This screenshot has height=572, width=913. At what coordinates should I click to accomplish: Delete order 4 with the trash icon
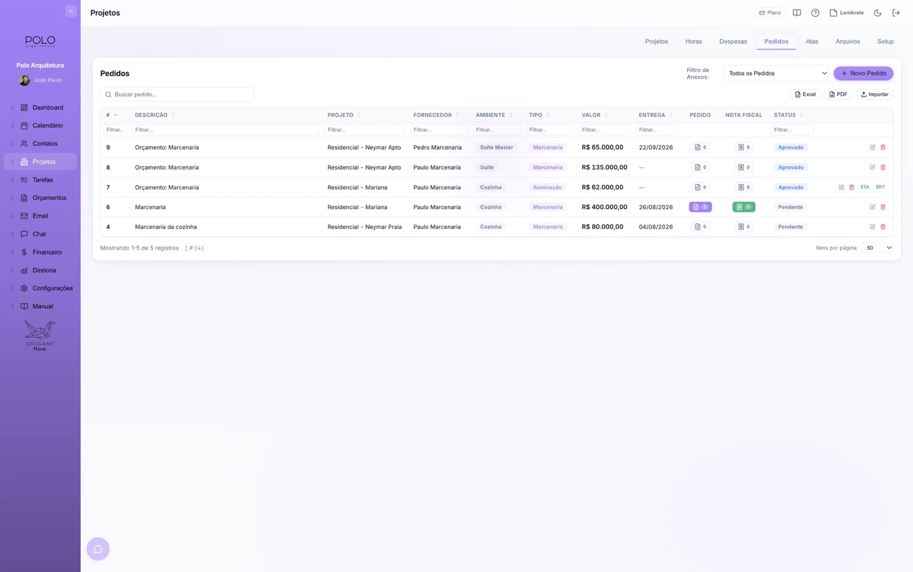tap(883, 227)
